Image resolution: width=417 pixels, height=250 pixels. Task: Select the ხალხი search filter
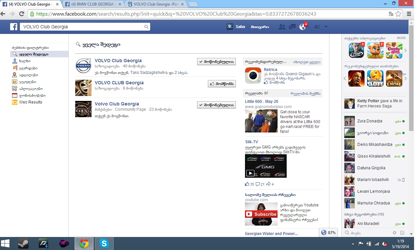pyautogui.click(x=25, y=61)
